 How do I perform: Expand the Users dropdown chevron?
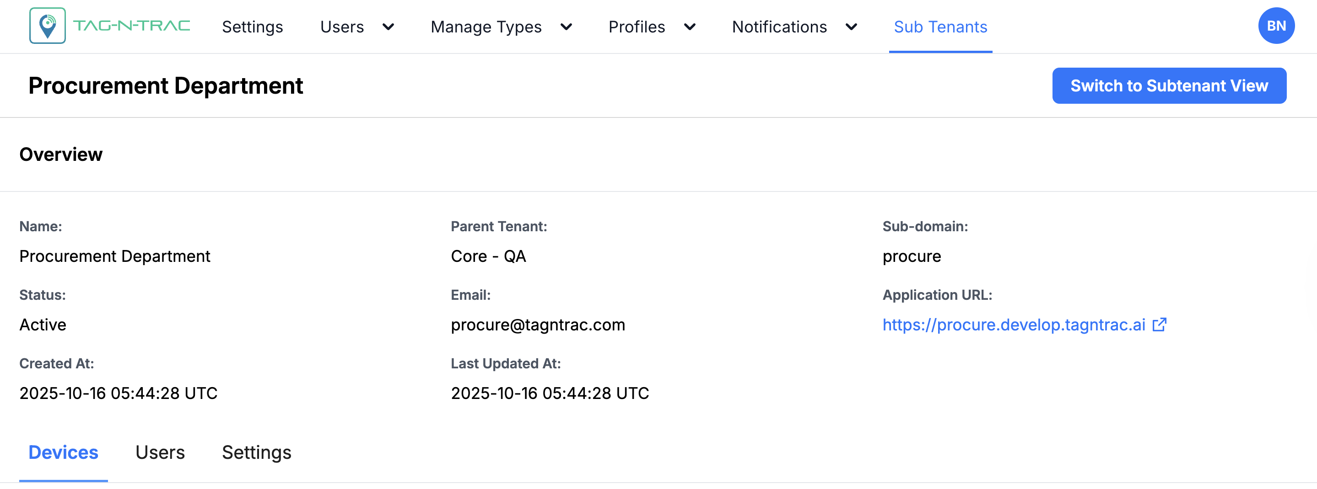tap(389, 27)
